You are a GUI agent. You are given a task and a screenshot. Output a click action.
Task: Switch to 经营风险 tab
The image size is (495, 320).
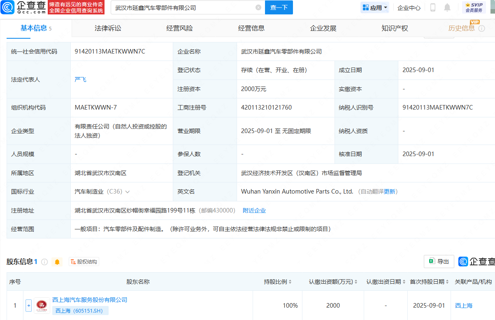pos(179,28)
